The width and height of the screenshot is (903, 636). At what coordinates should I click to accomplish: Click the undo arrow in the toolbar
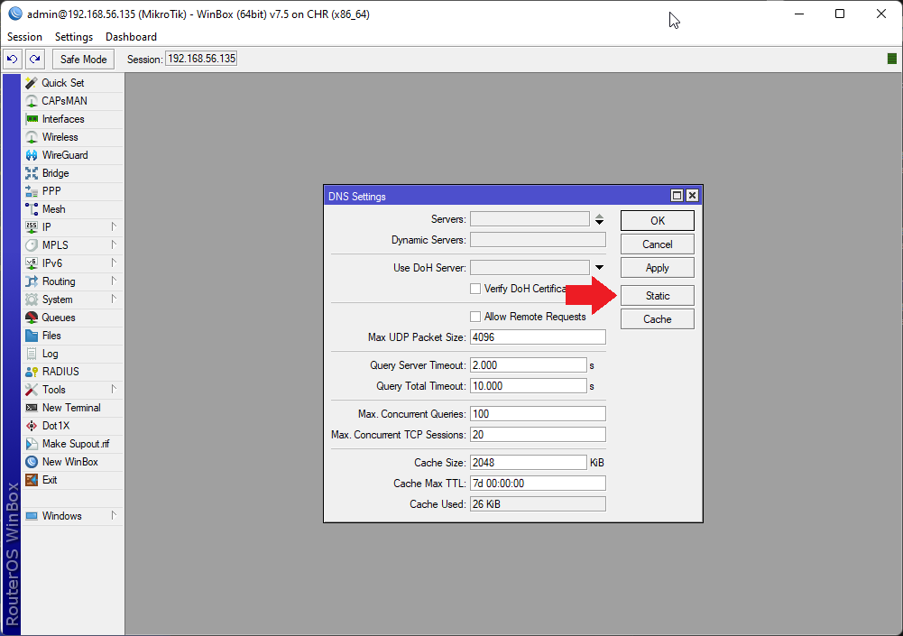[12, 58]
